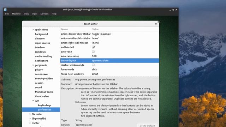226x127 pixels.
Task: Click the focus-mode value 'click'
Action: 94,69
